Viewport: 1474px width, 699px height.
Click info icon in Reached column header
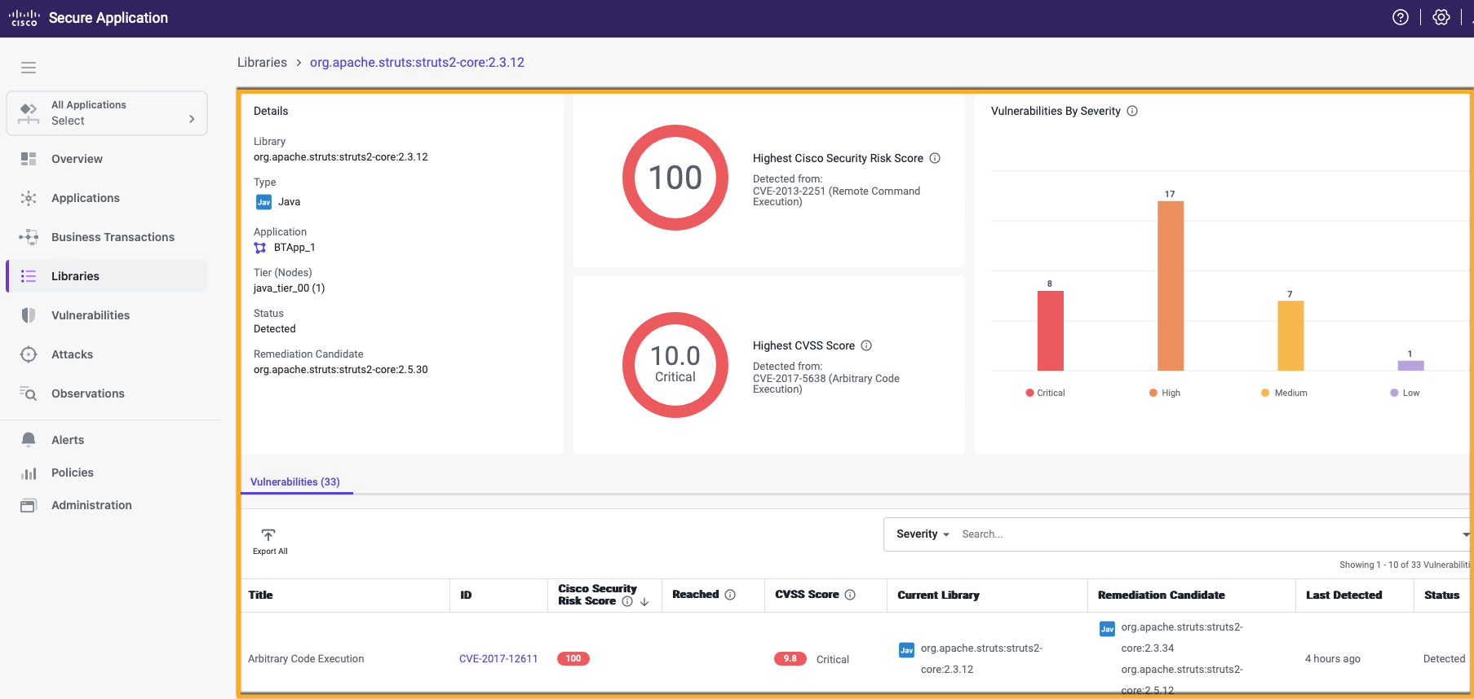pyautogui.click(x=730, y=595)
